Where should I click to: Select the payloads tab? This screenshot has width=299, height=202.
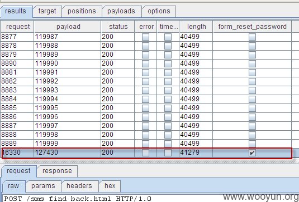click(x=121, y=11)
